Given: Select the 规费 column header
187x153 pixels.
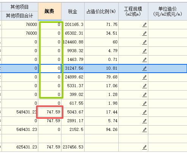Looking at the screenshot, I should [x=50, y=11].
